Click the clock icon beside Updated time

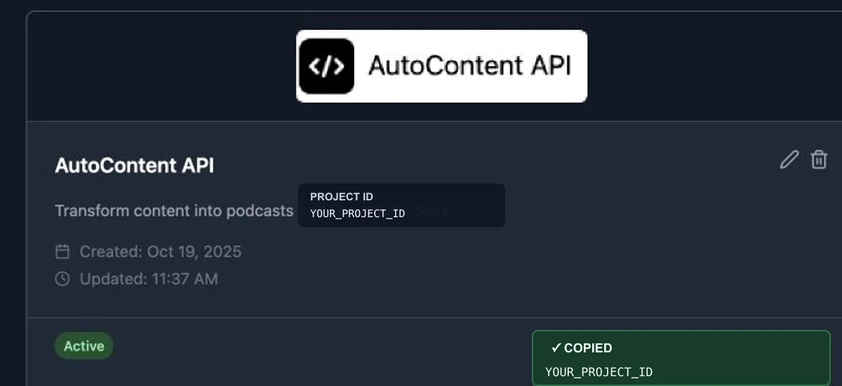click(x=62, y=279)
